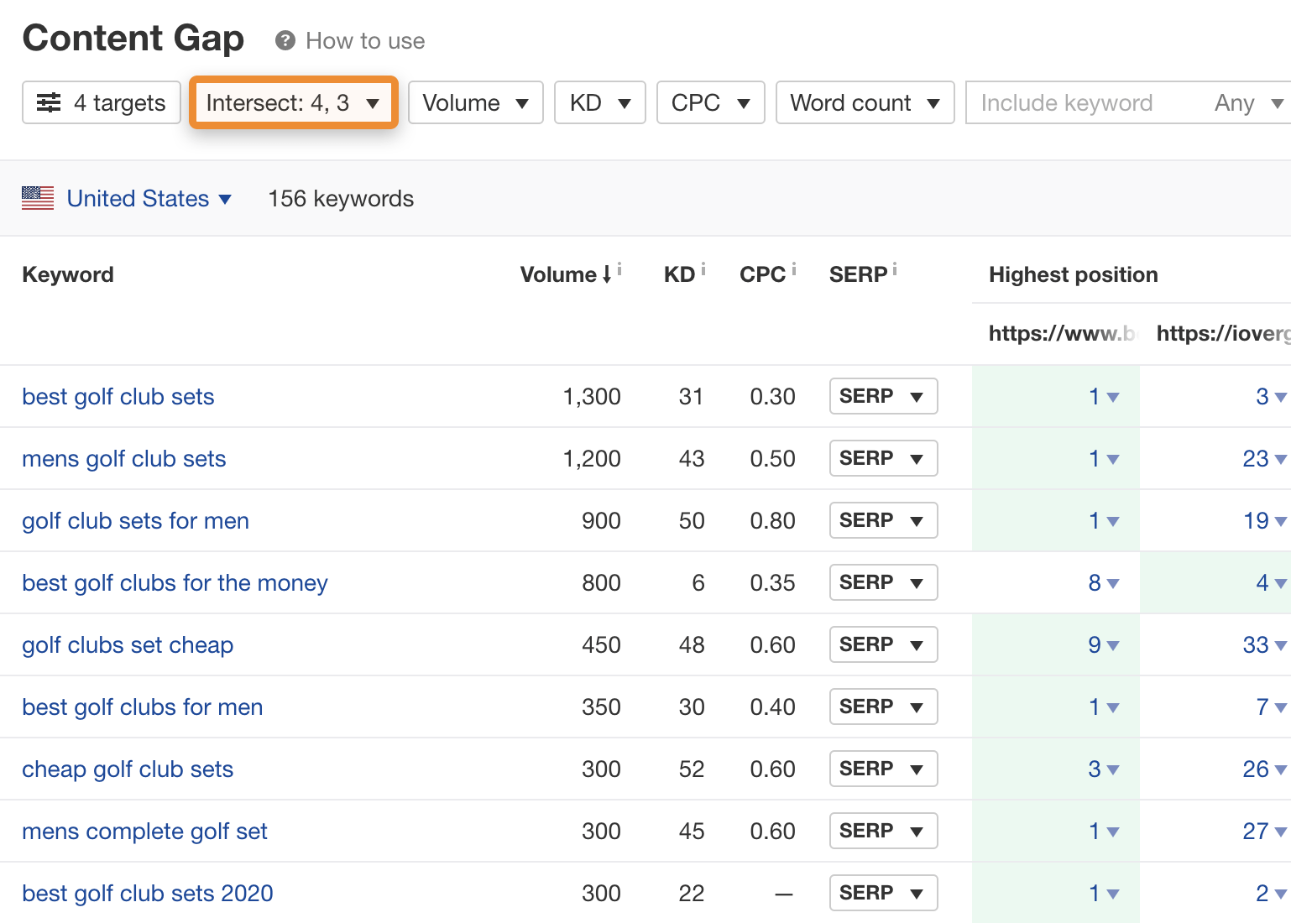
Task: Open keyword best golf clubs for the money
Action: click(175, 582)
